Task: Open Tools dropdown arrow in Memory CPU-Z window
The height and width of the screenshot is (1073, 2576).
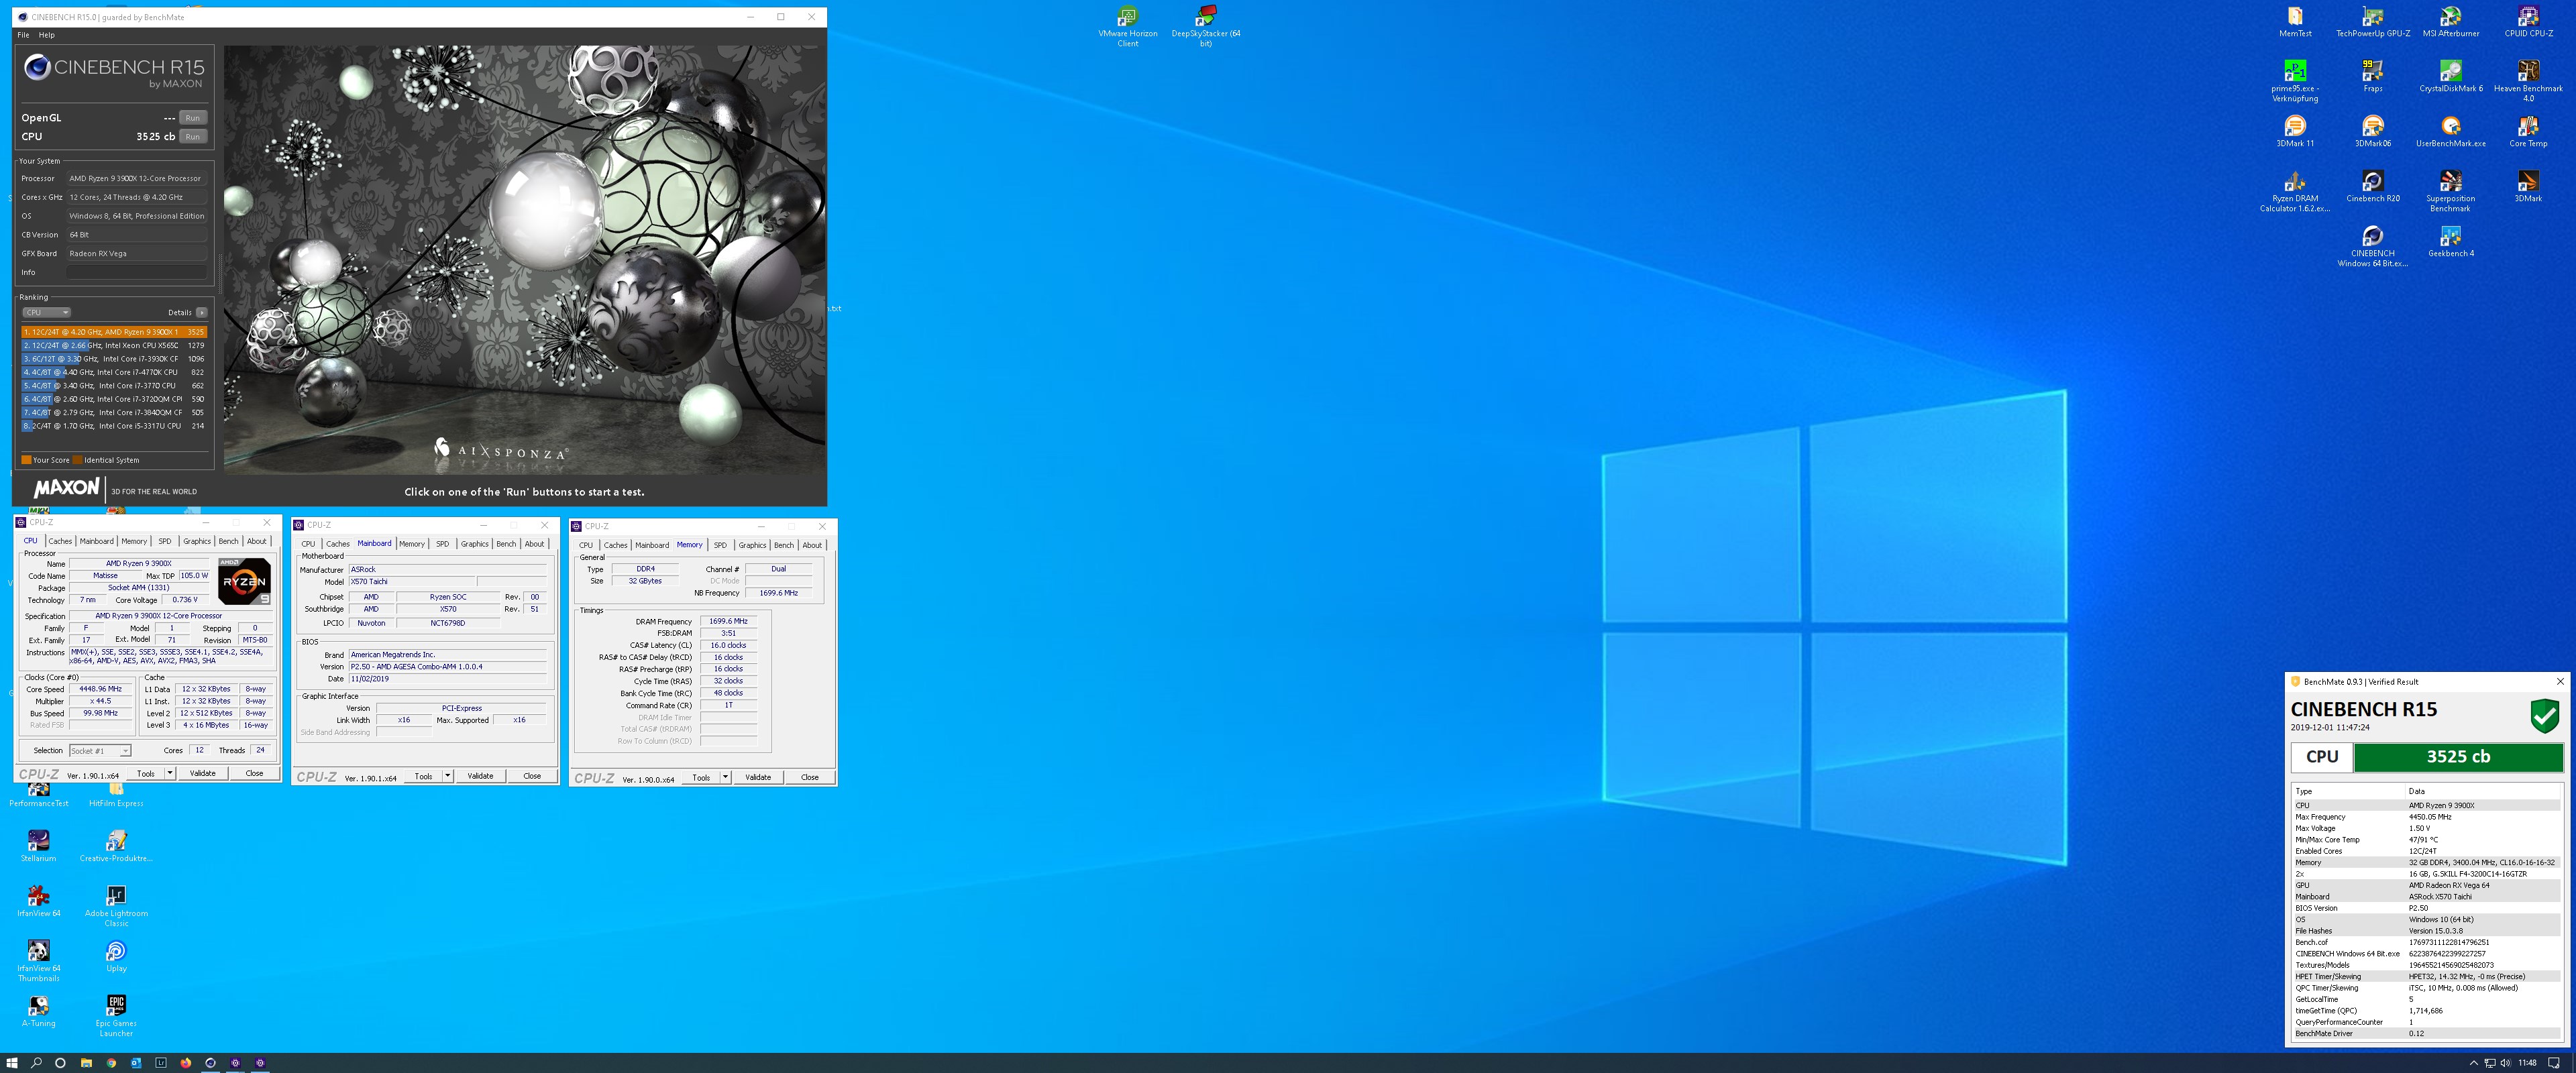Action: 725,777
